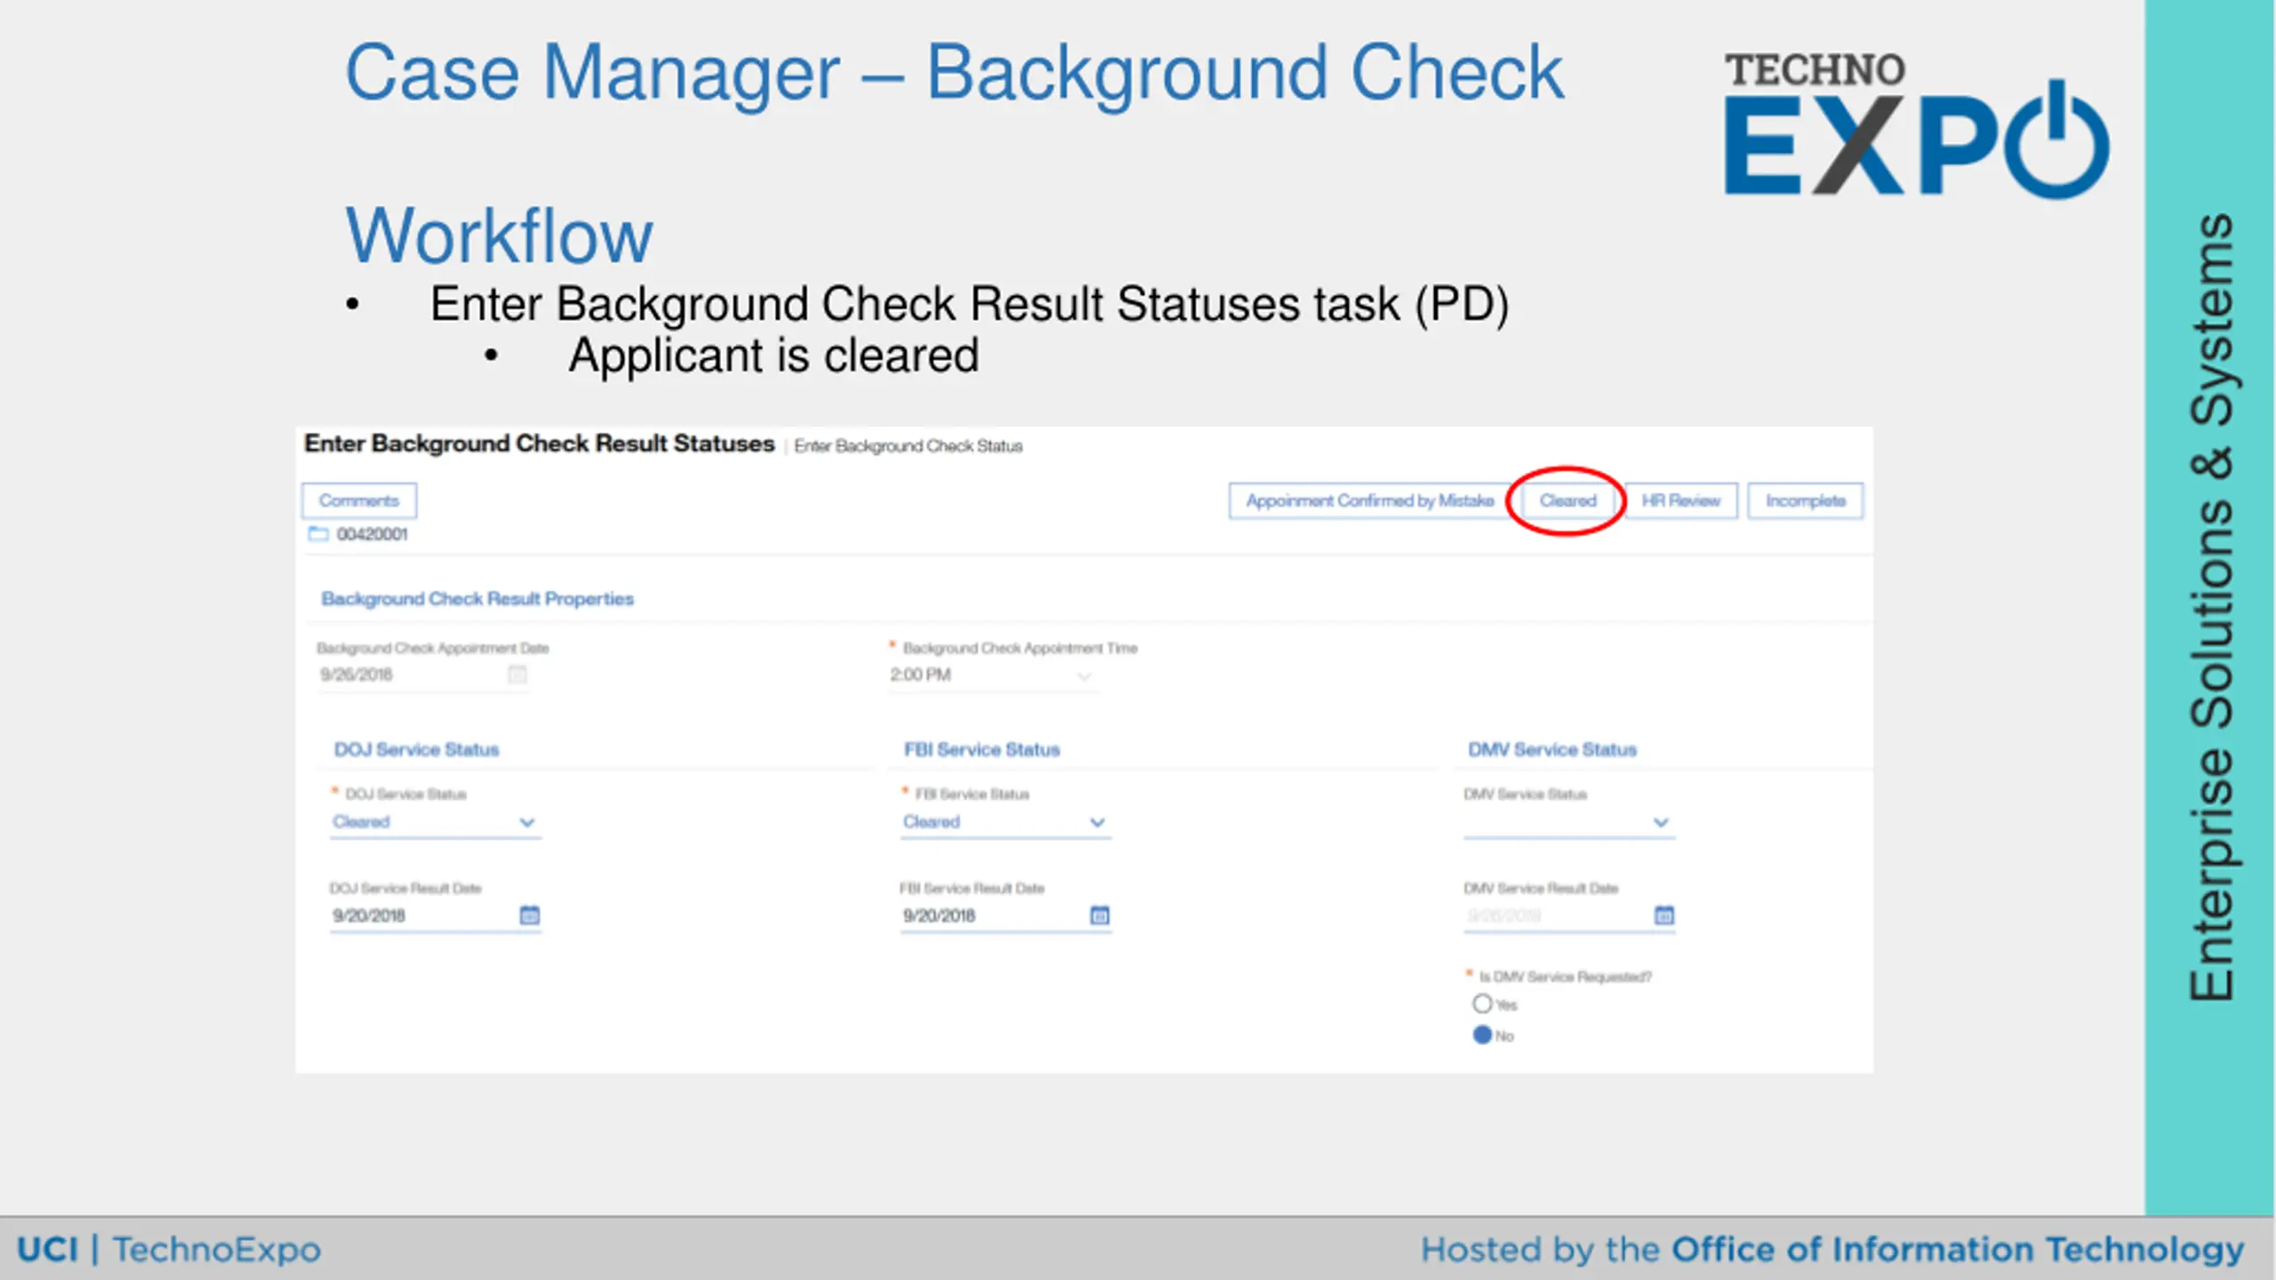The width and height of the screenshot is (2276, 1280).
Task: Open case folder icon 00420001
Action: point(317,533)
